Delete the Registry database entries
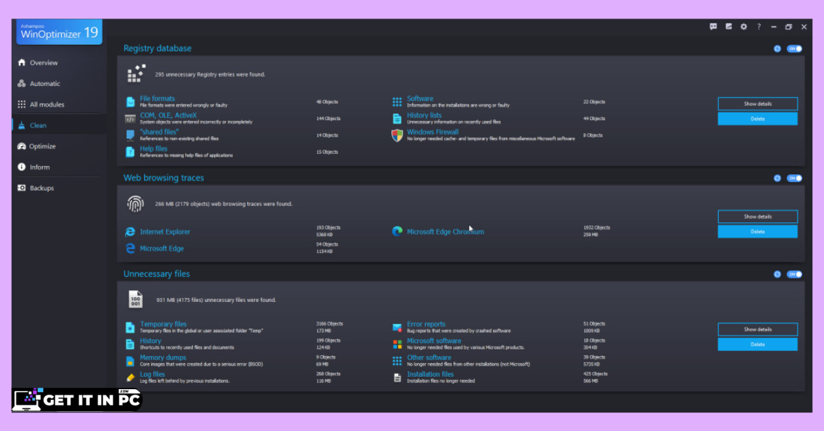The width and height of the screenshot is (824, 431). pyautogui.click(x=757, y=119)
